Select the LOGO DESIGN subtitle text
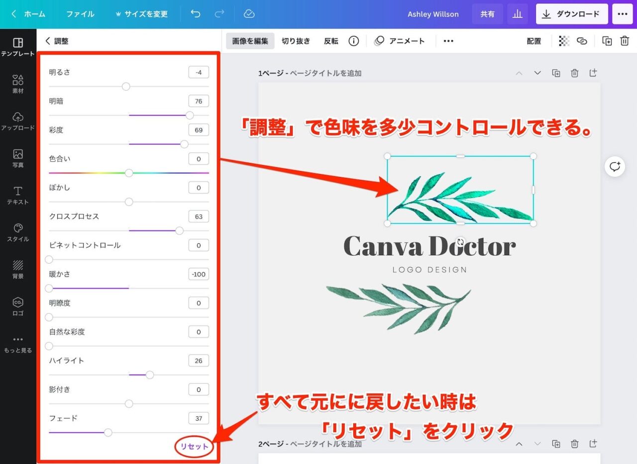The height and width of the screenshot is (464, 637). pos(430,270)
